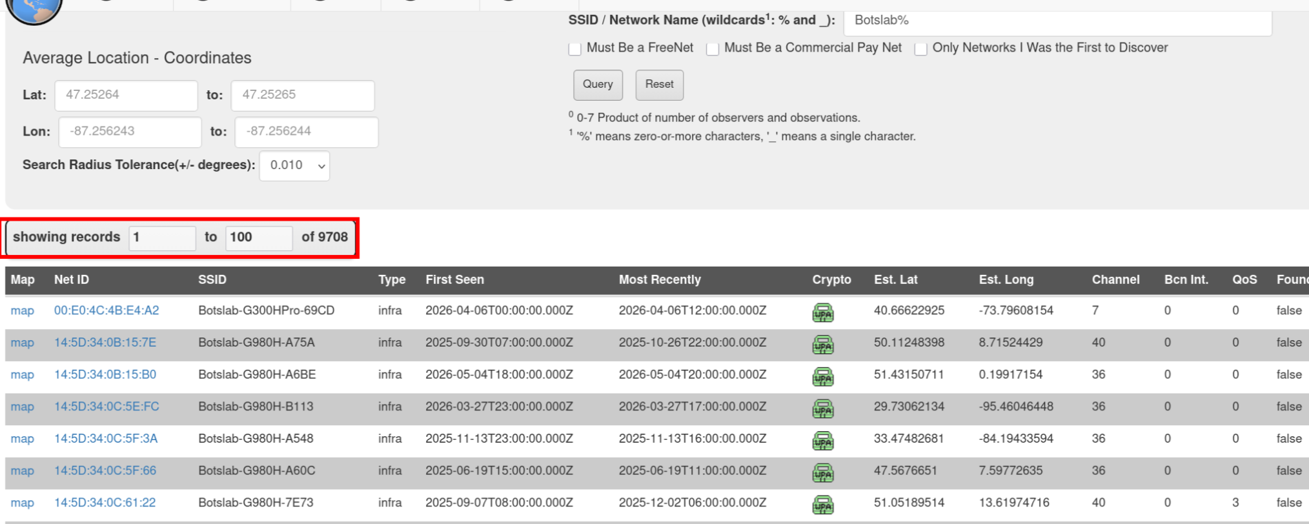Click Est. Lat value 47.5676651
The image size is (1309, 524).
pyautogui.click(x=905, y=470)
